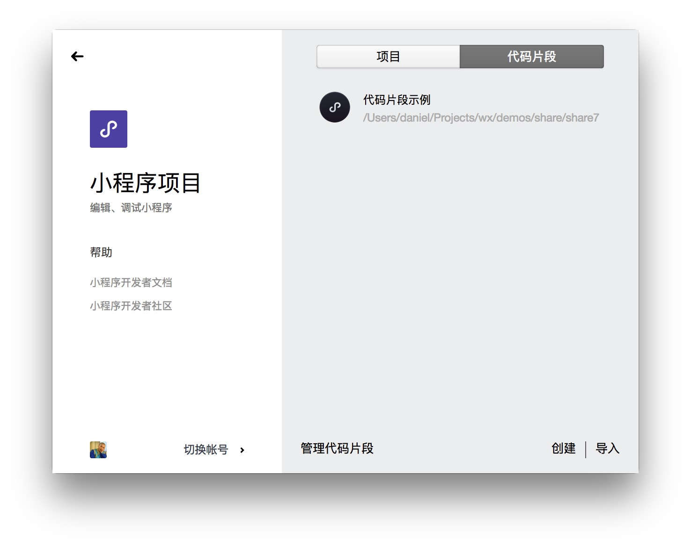Click the share7 project path text

click(x=481, y=118)
